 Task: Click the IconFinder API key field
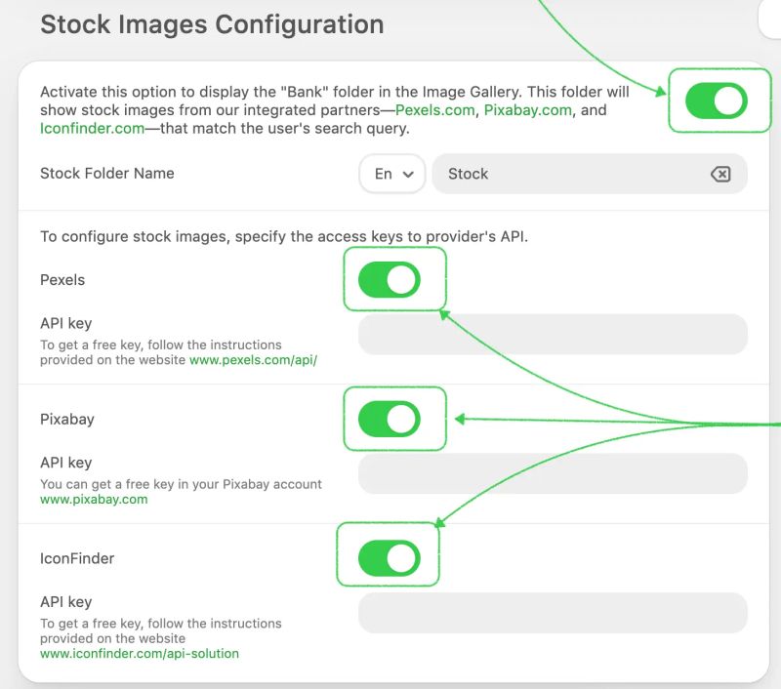tap(552, 613)
